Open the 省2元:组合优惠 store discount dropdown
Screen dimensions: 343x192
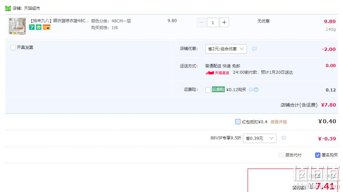pos(226,49)
